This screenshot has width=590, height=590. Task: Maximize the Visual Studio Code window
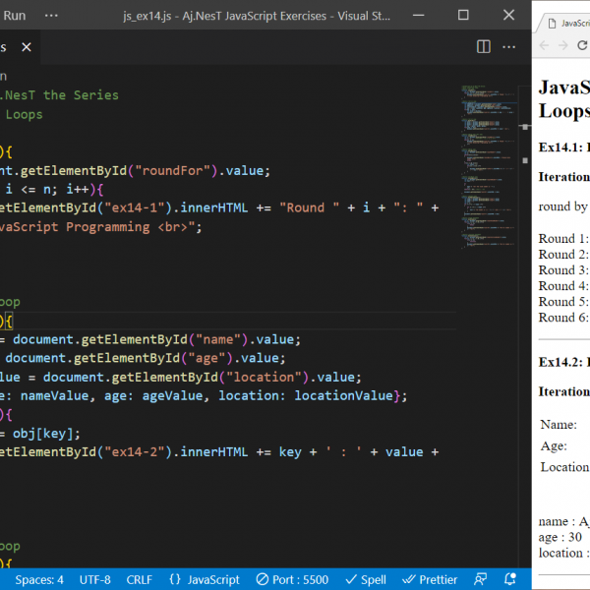[x=463, y=16]
